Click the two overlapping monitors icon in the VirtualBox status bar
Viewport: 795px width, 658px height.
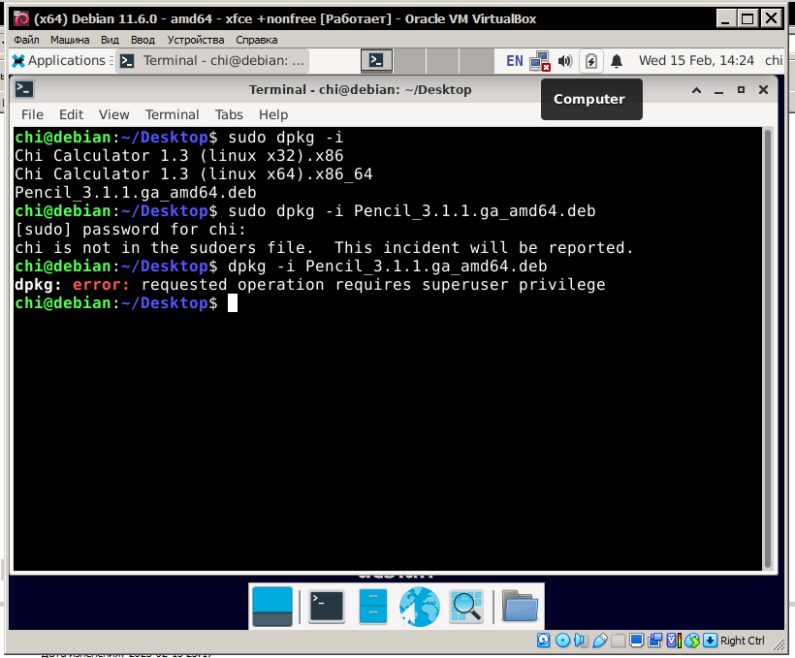coord(654,641)
